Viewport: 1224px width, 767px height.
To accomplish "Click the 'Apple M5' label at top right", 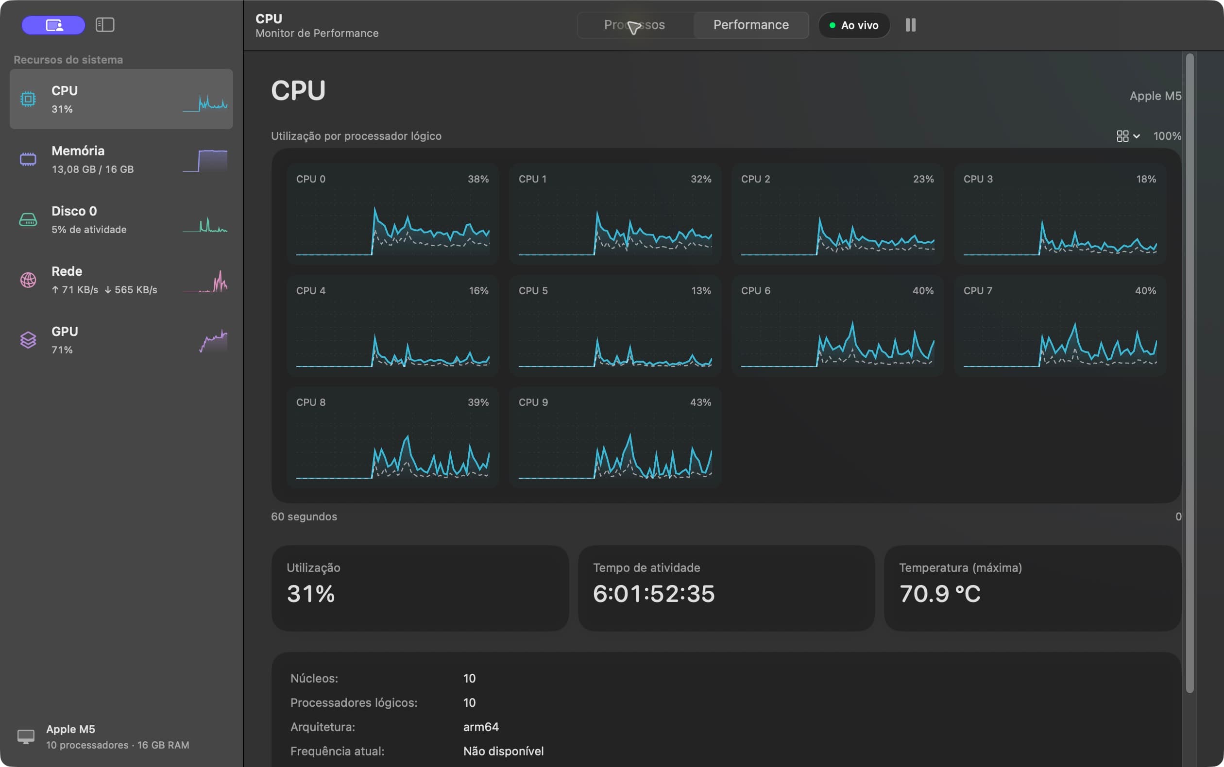I will [x=1155, y=96].
